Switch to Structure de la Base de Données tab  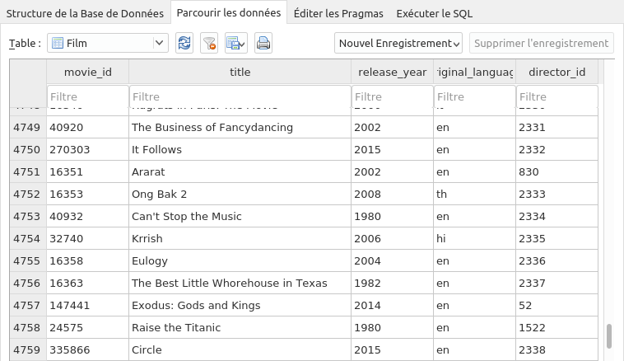[85, 13]
